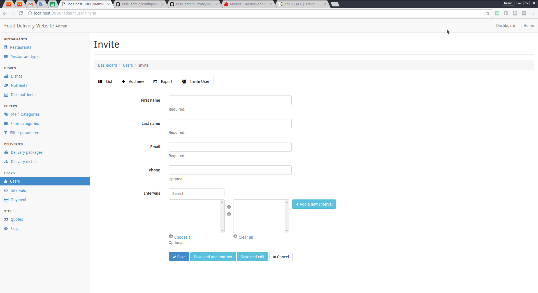Switch to the Add new tab
This screenshot has height=293, width=538.
[133, 82]
